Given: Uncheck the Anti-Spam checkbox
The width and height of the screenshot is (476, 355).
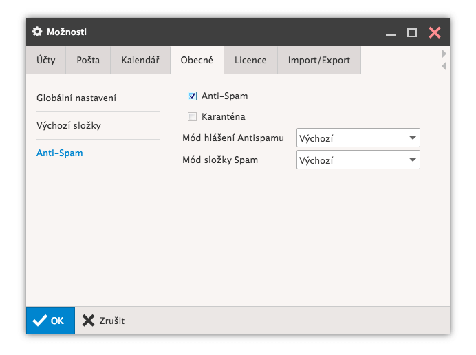Looking at the screenshot, I should 193,96.
